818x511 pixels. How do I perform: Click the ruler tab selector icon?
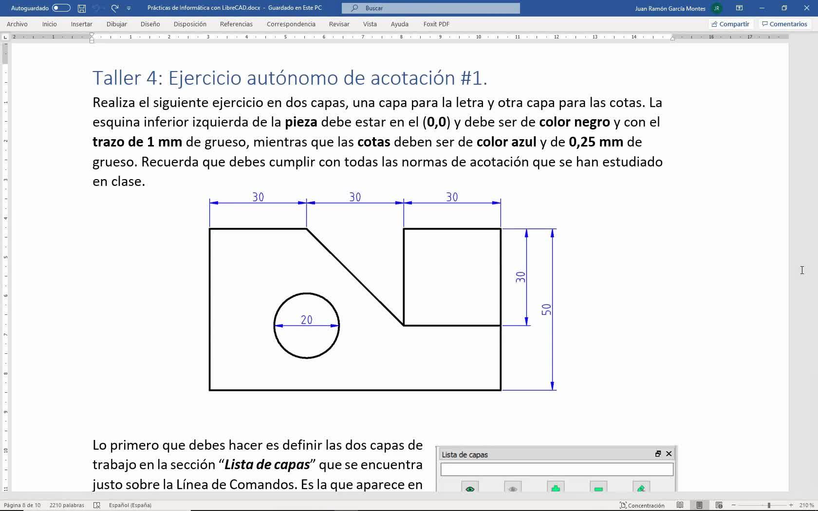pyautogui.click(x=5, y=37)
